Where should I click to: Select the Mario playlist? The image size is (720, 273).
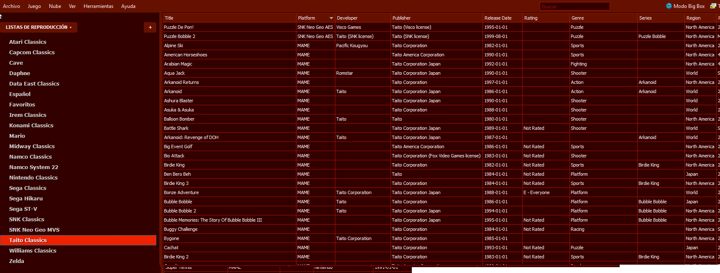pyautogui.click(x=78, y=136)
